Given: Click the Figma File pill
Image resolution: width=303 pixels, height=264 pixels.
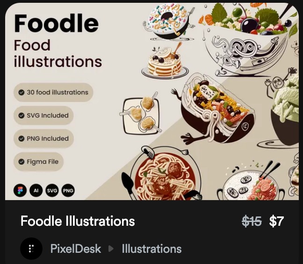Looking at the screenshot, I should click(38, 162).
